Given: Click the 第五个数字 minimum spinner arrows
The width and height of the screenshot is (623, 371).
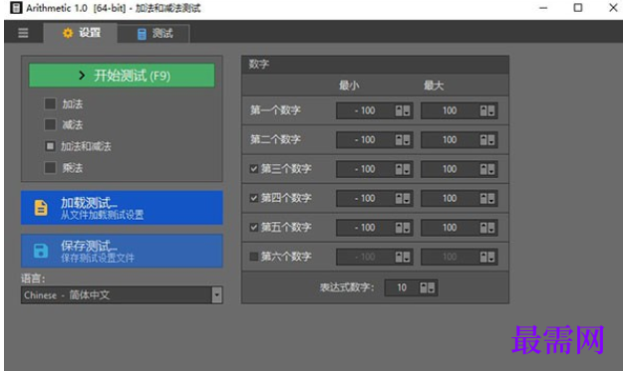Looking at the screenshot, I should [x=403, y=228].
